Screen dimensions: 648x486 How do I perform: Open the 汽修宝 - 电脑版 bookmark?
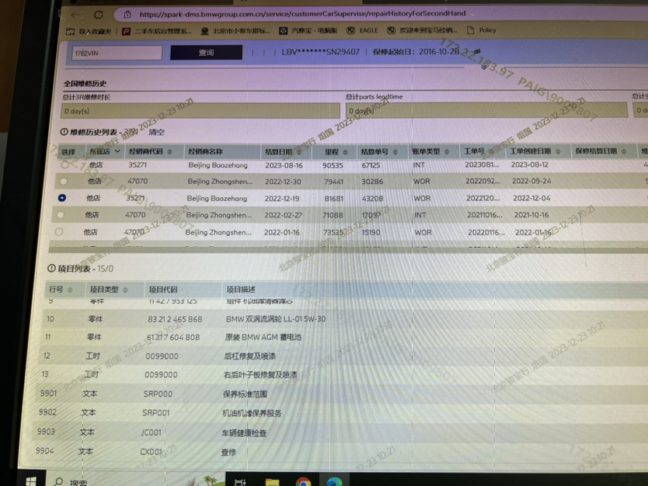(x=308, y=30)
